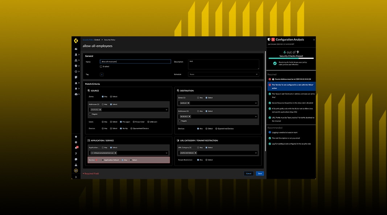Viewport: 387px width, 215px height.
Task: Click the Save button
Action: (260, 174)
